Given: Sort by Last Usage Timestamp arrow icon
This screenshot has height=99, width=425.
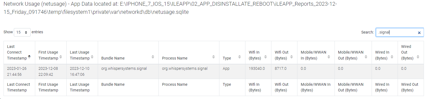Looking at the screenshot, I should click(92, 57).
